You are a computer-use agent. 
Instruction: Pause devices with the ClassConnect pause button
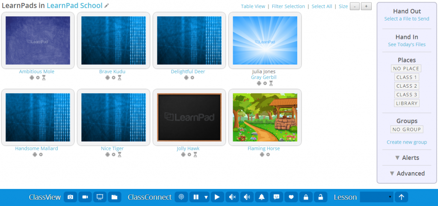[x=196, y=197]
